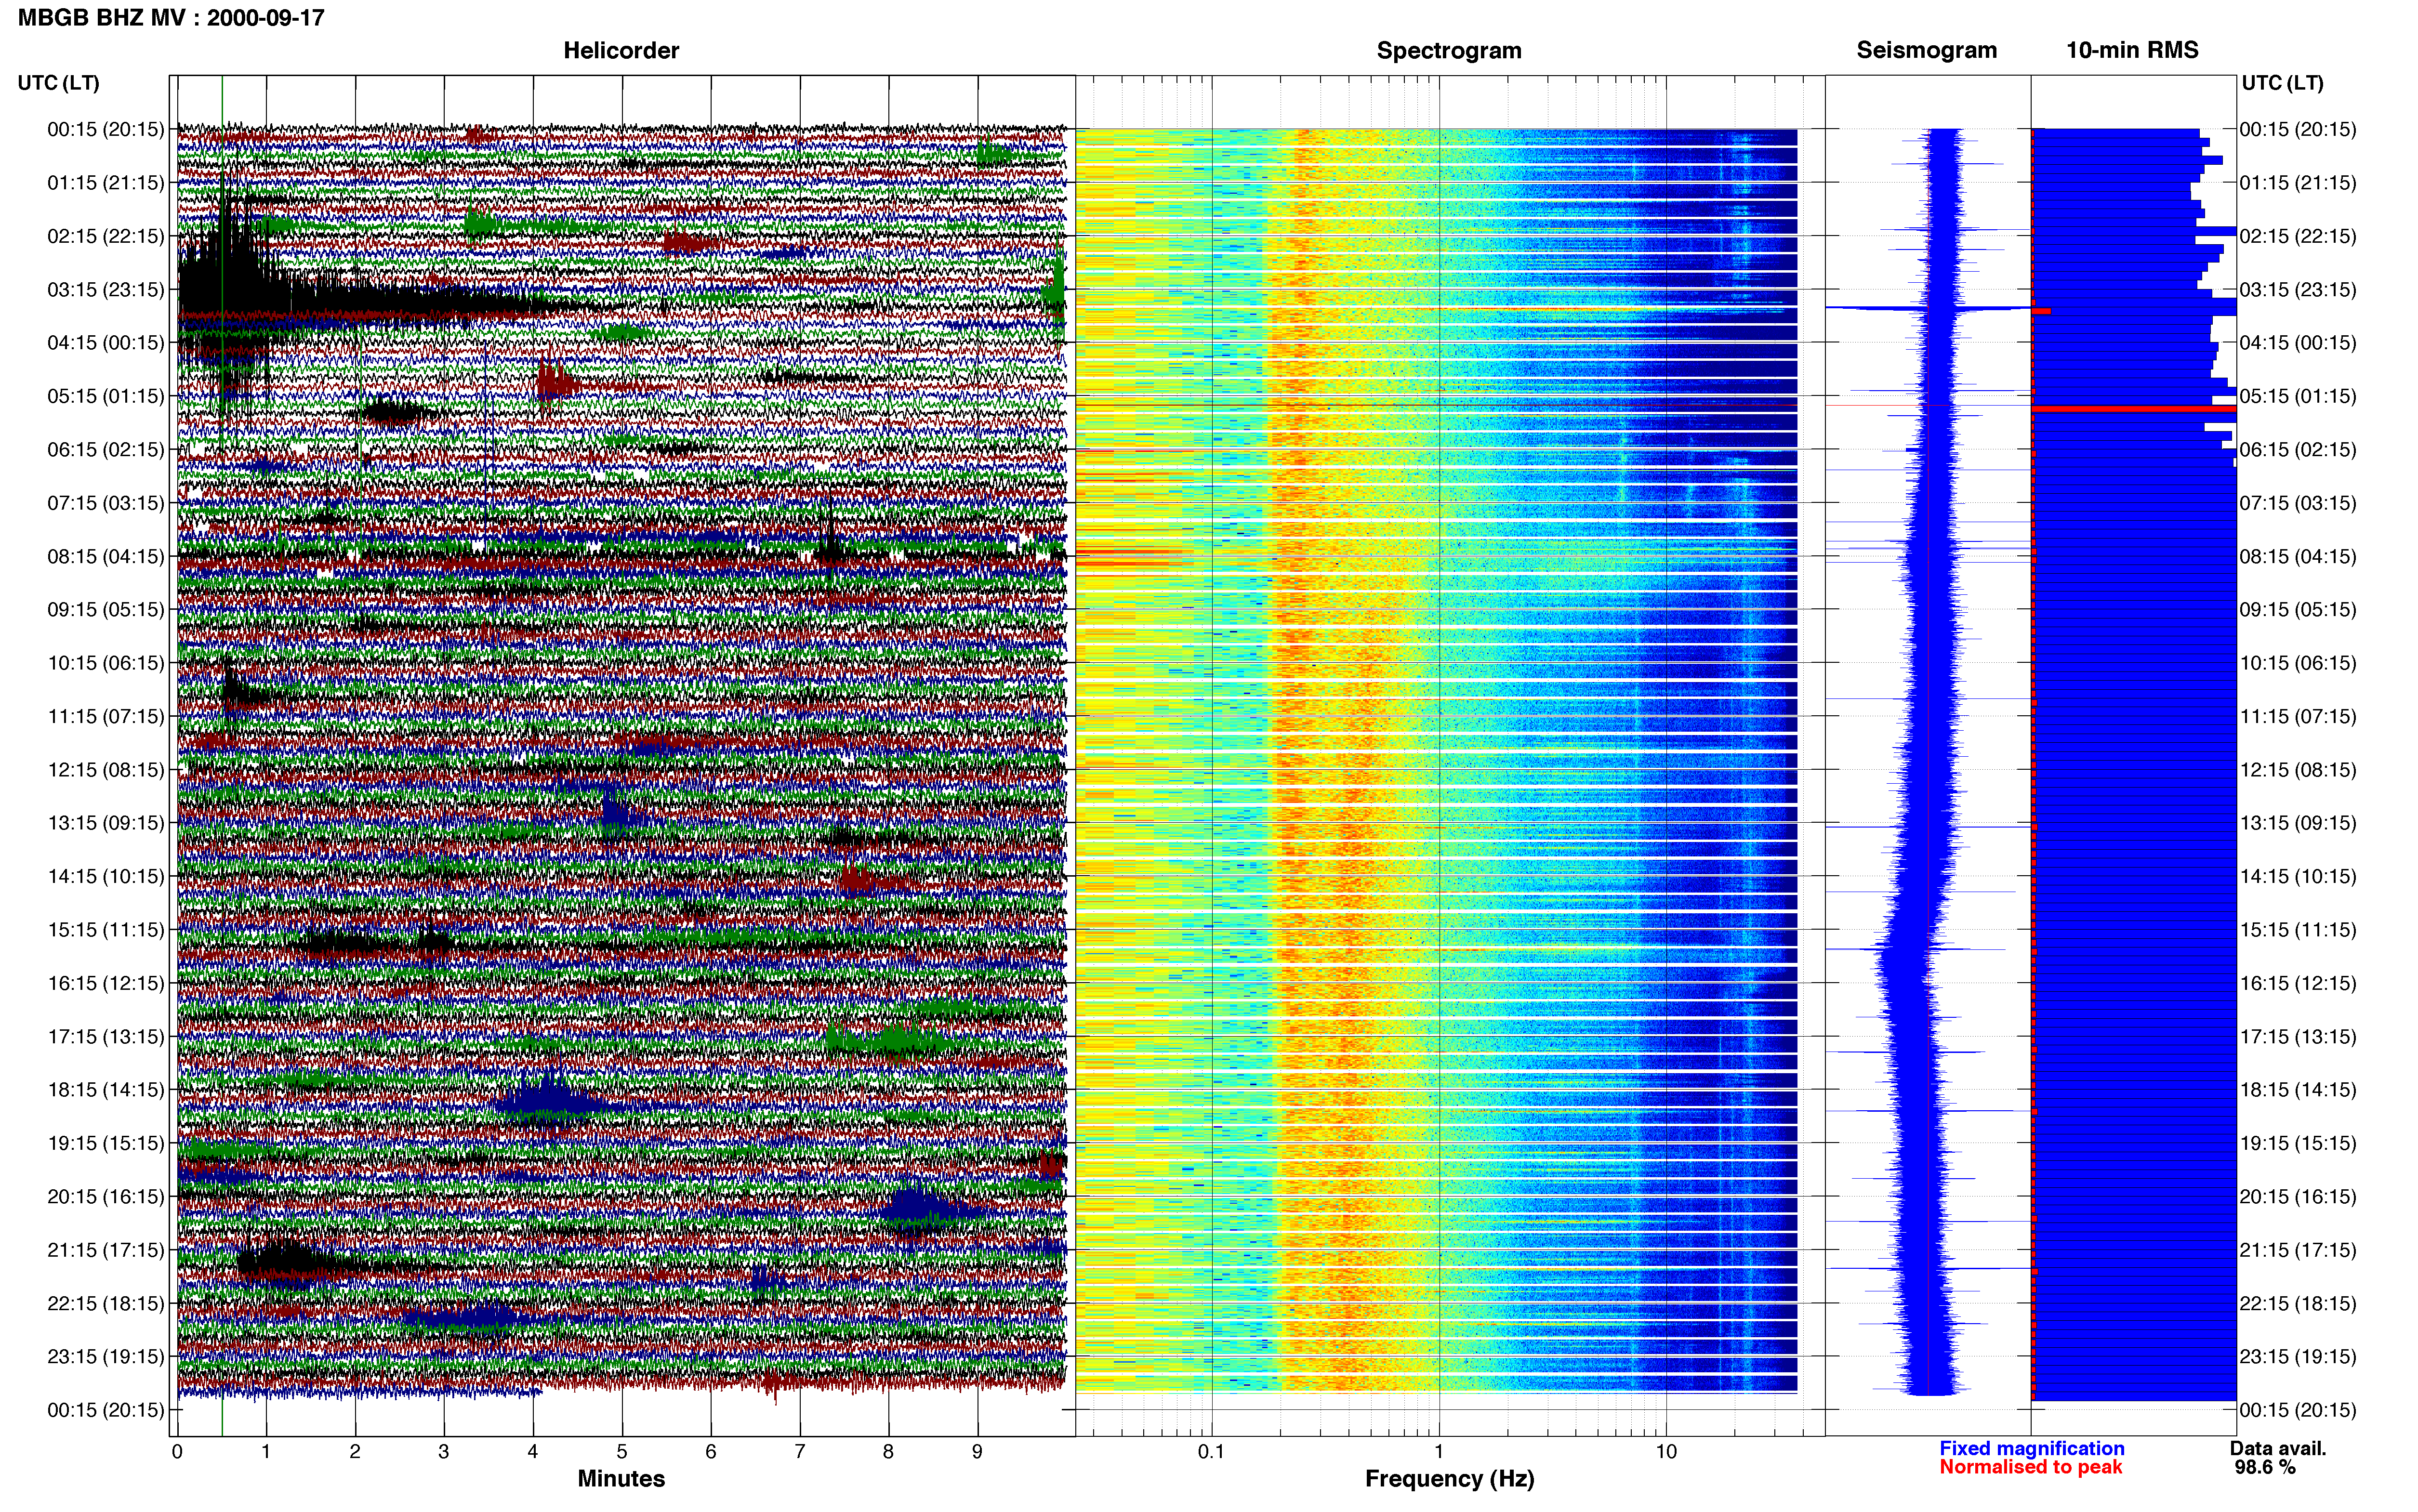Viewport: 2418px width, 1512px height.
Task: Click the '0' tick on the Minutes axis
Action: pyautogui.click(x=177, y=1452)
